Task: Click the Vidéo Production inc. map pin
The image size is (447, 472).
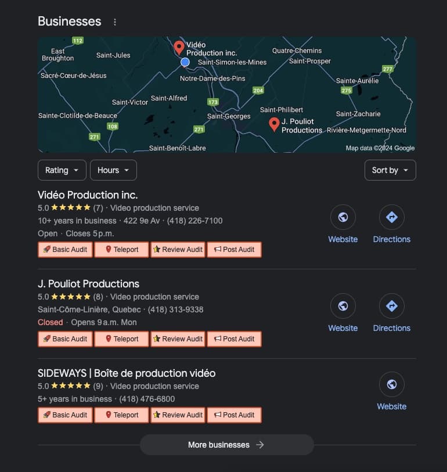Action: click(179, 47)
